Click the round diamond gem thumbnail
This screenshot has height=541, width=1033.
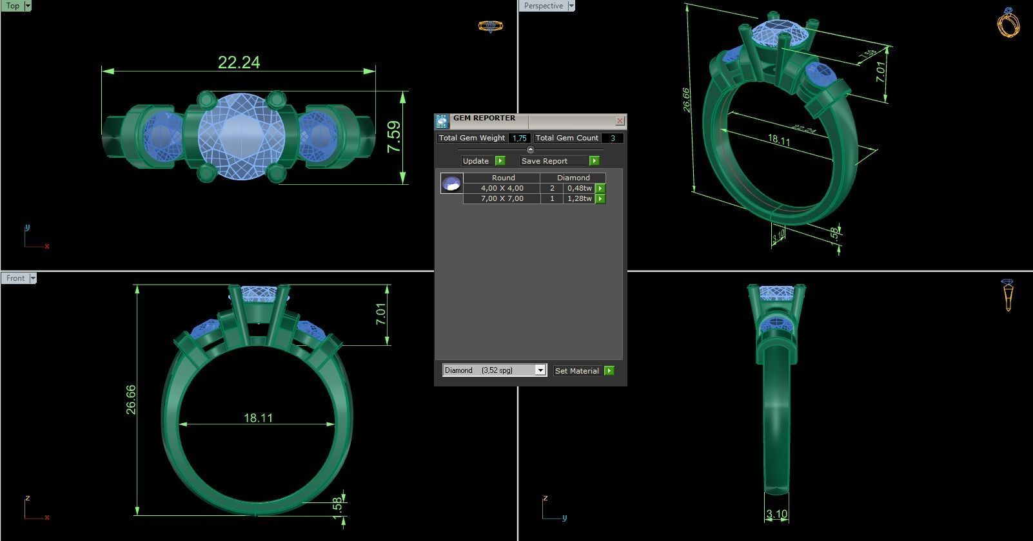(451, 184)
